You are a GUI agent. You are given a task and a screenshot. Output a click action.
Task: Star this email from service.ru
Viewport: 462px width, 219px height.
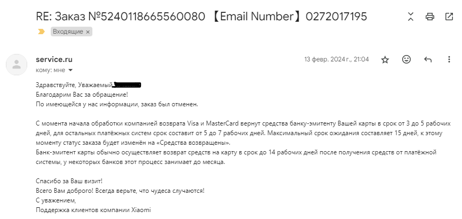pyautogui.click(x=385, y=60)
